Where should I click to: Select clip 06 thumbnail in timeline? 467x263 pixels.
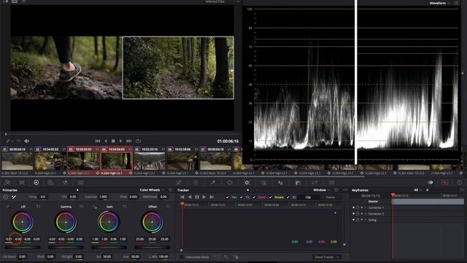coord(182,161)
